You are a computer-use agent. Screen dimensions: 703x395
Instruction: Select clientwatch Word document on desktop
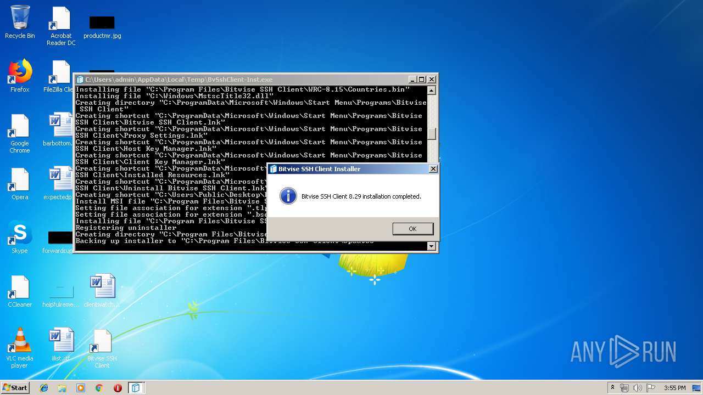pyautogui.click(x=102, y=291)
